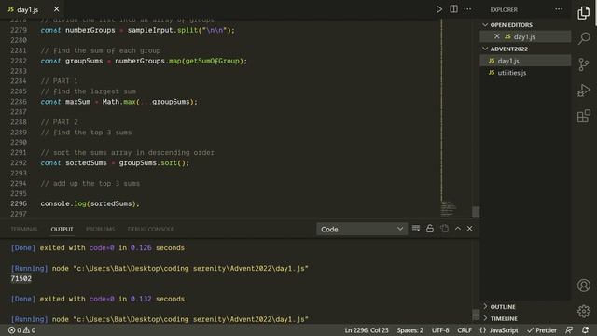
Task: Split the editor right
Action: tap(453, 9)
